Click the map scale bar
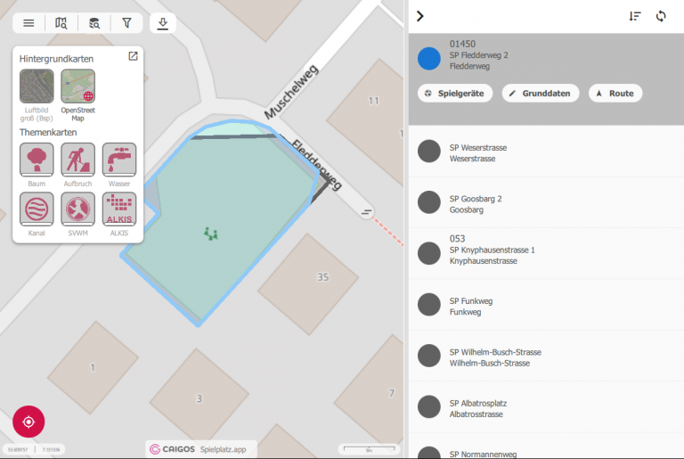The height and width of the screenshot is (459, 684). click(x=370, y=449)
